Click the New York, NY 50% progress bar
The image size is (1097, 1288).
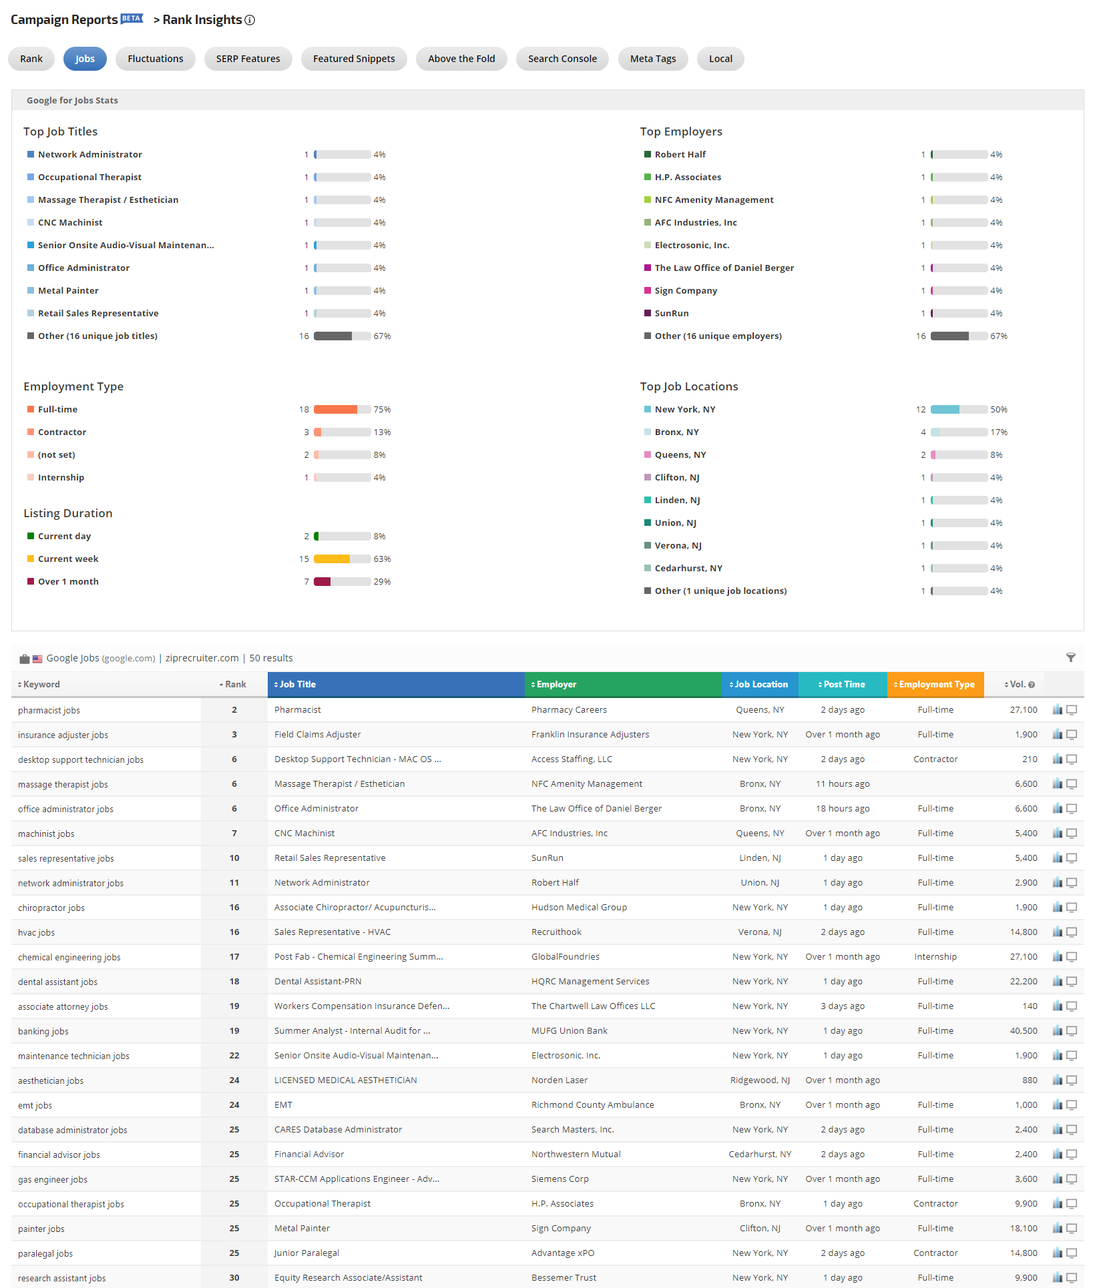tap(959, 409)
